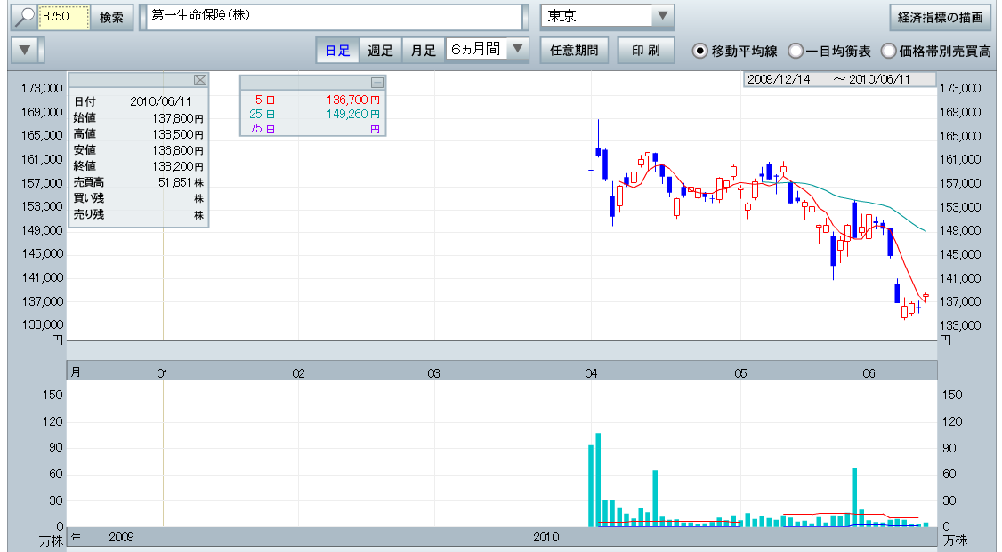1002x552 pixels.
Task: Expand the down-arrow panel toggle at left
Action: [x=27, y=50]
